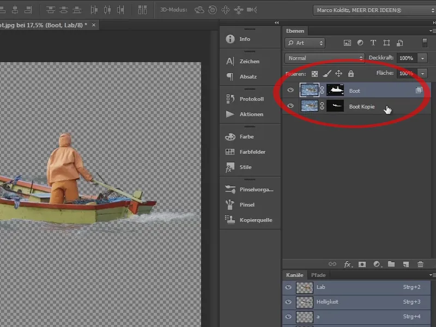Select the 3D scale camera tool
436x327 pixels.
tap(252, 10)
